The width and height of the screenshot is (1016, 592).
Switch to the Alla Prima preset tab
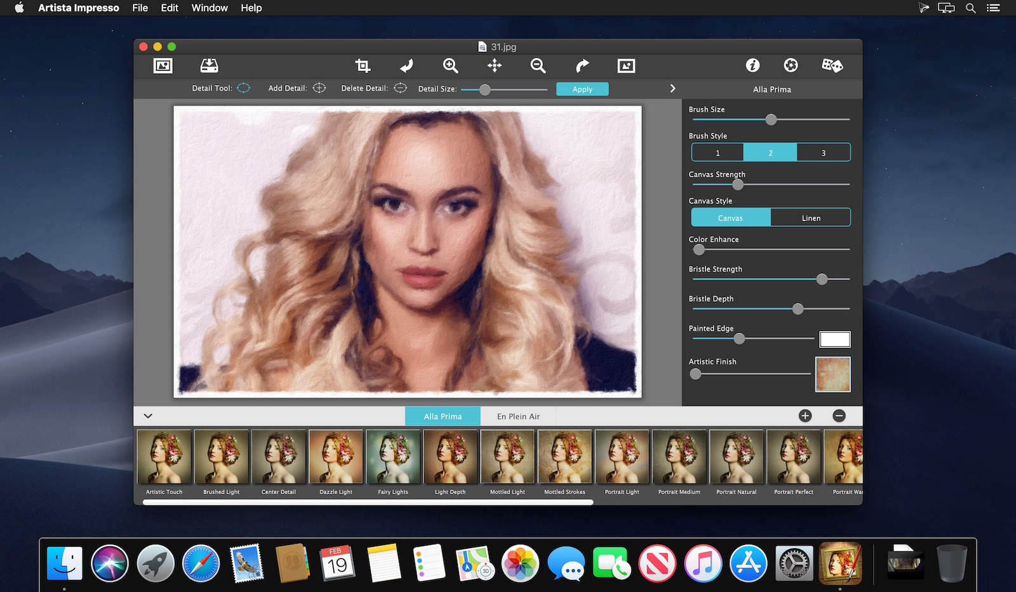click(443, 416)
